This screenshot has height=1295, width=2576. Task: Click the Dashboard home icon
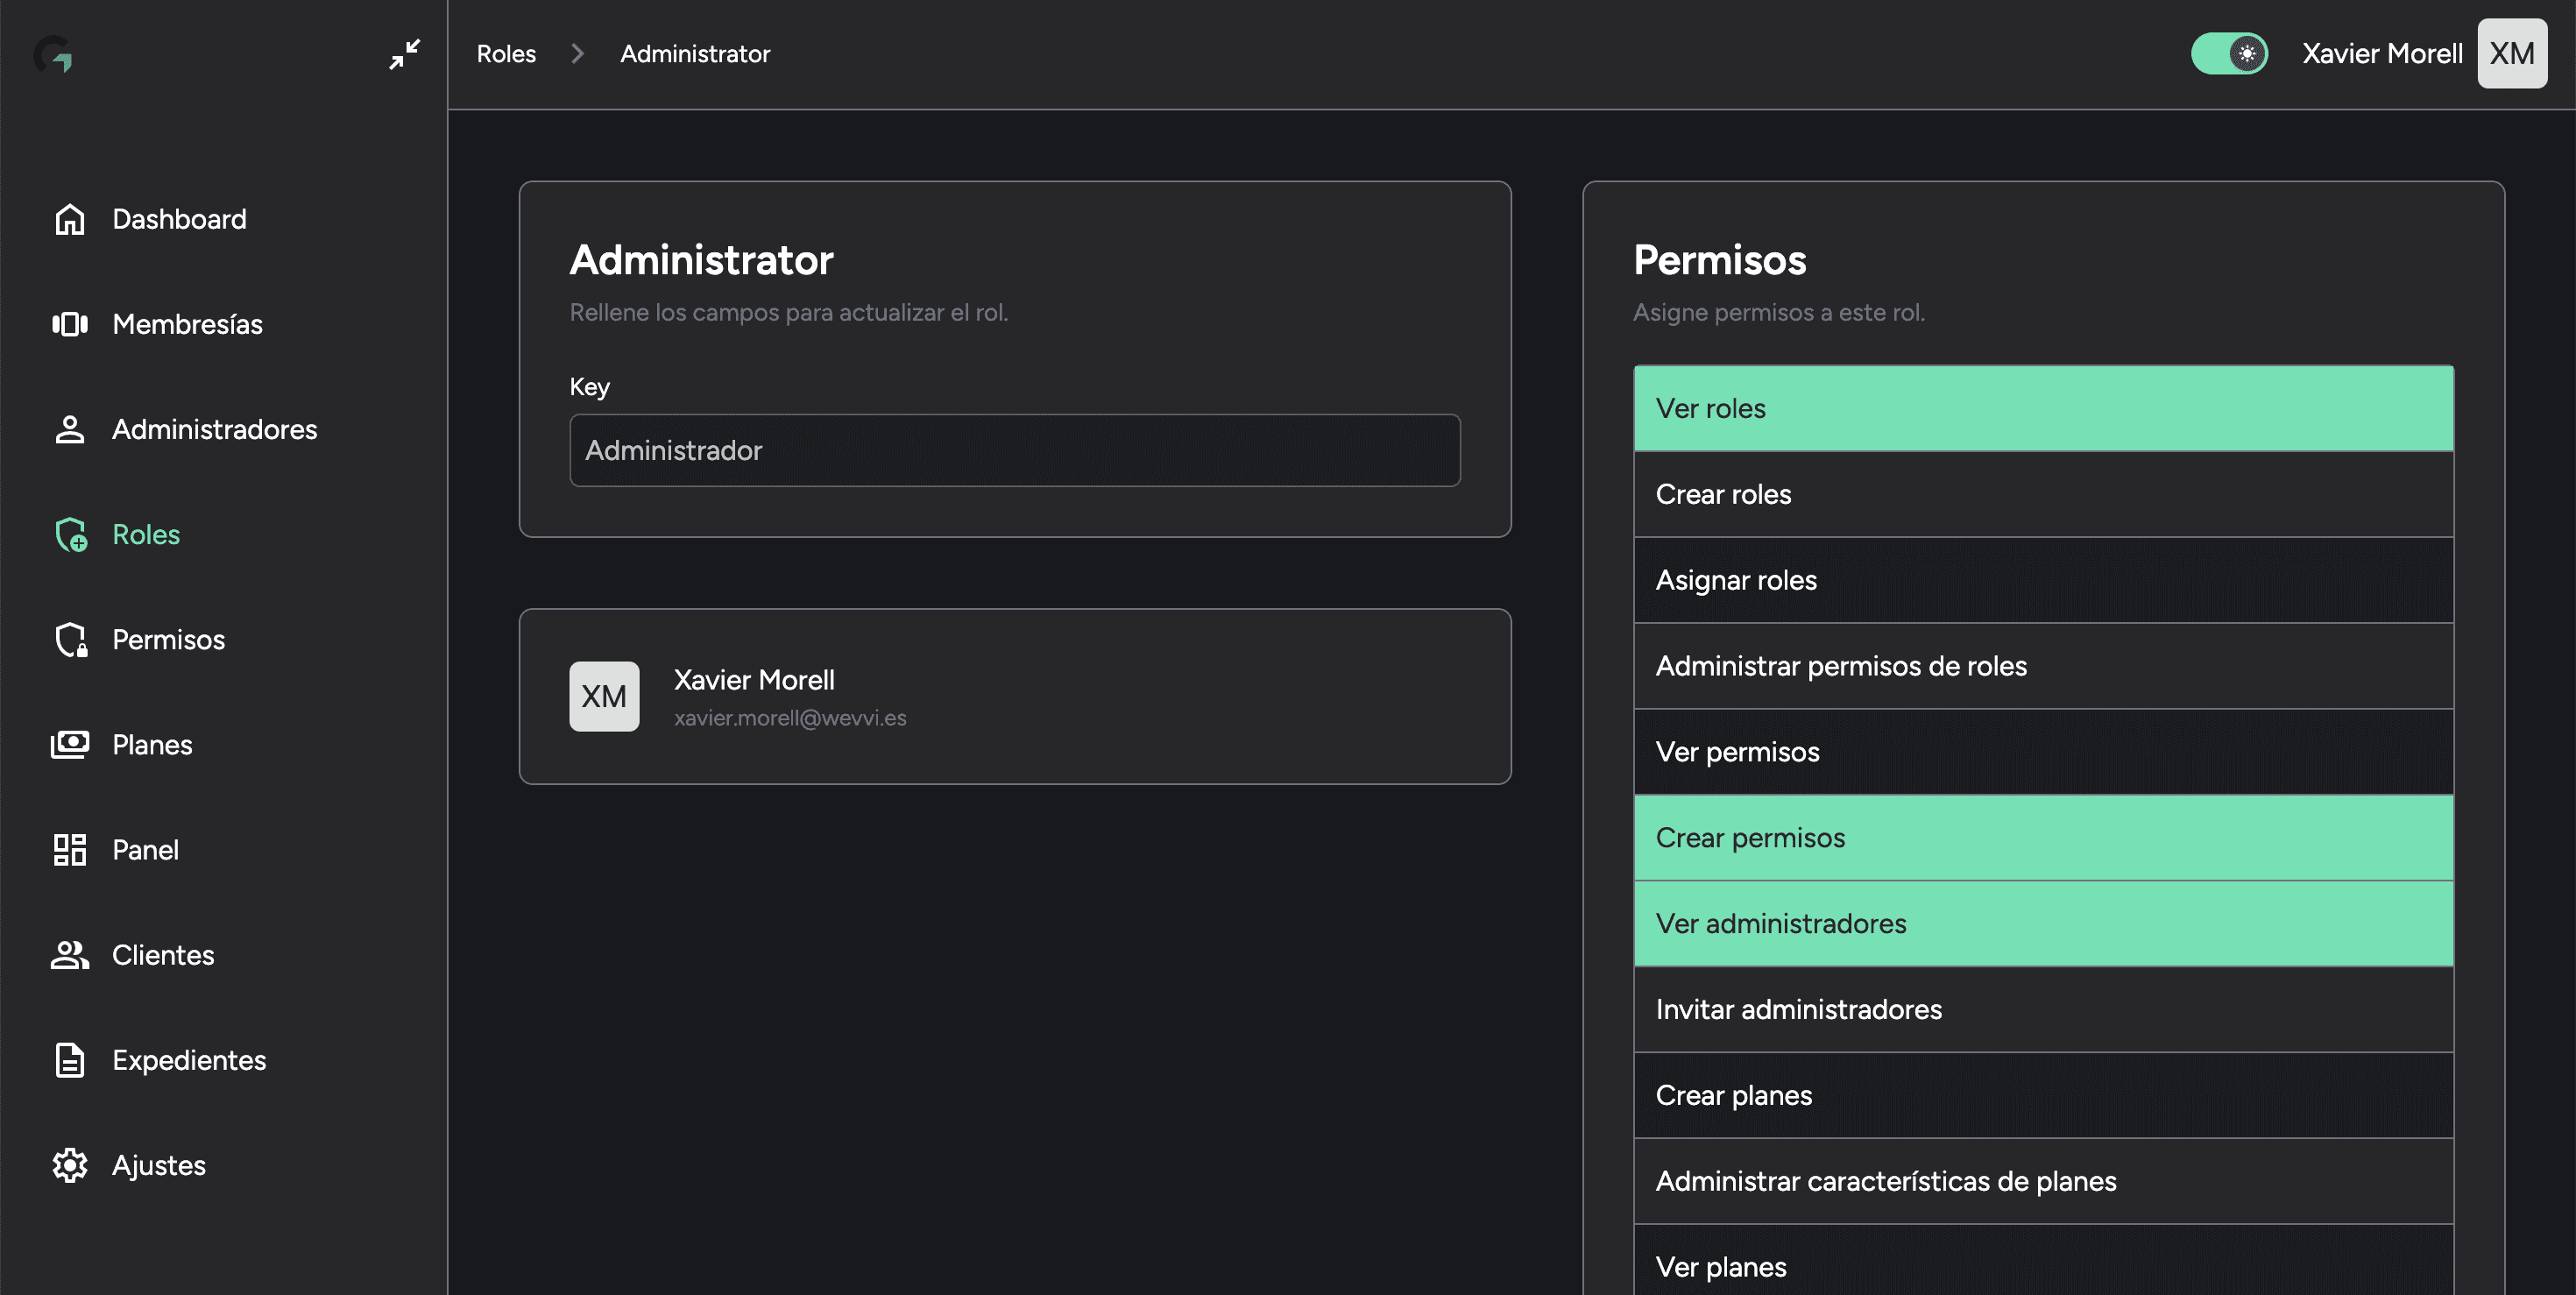point(69,219)
